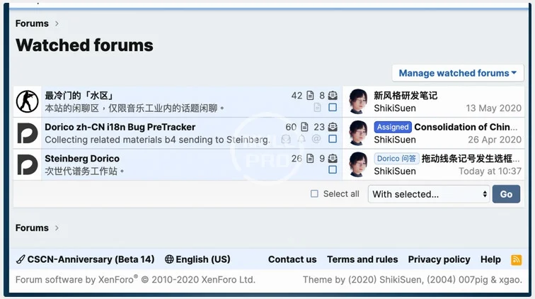Tick the Dorico zh-CN i18n Bug PreTracker checkbox
The image size is (535, 299).
333,139
